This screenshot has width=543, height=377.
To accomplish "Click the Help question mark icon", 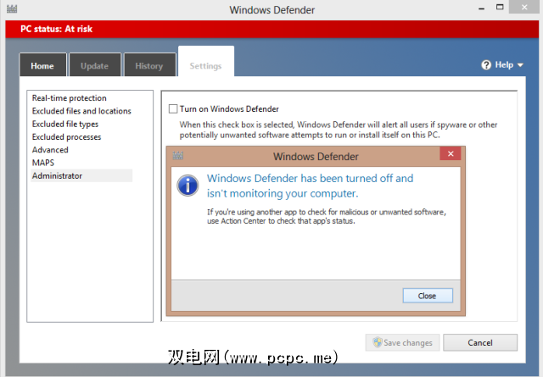I will (x=486, y=64).
